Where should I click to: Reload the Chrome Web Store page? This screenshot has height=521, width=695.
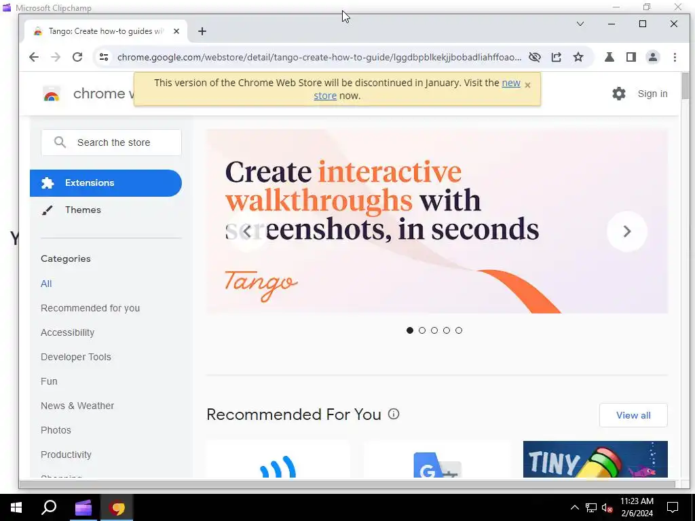click(77, 57)
